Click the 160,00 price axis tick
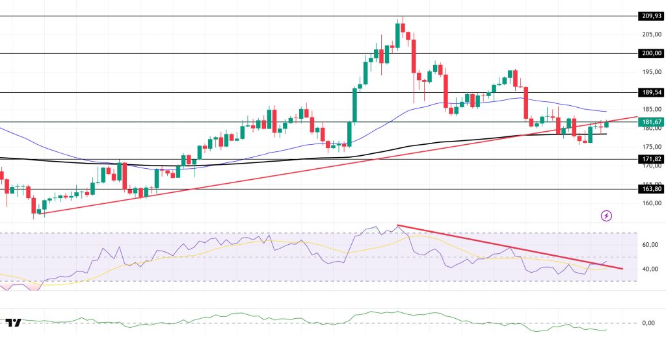Screen dimensions: 666x337 650,203
